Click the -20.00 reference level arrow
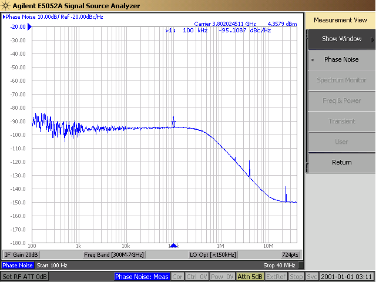 coord(29,26)
